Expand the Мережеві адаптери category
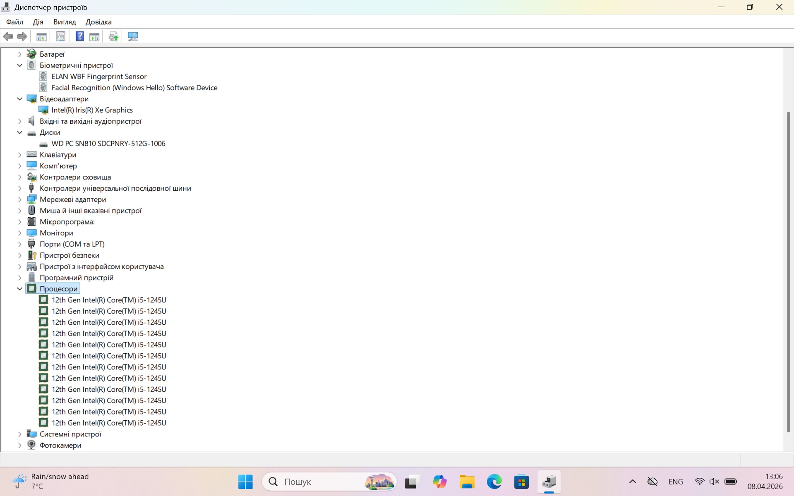The image size is (794, 496). pos(19,199)
